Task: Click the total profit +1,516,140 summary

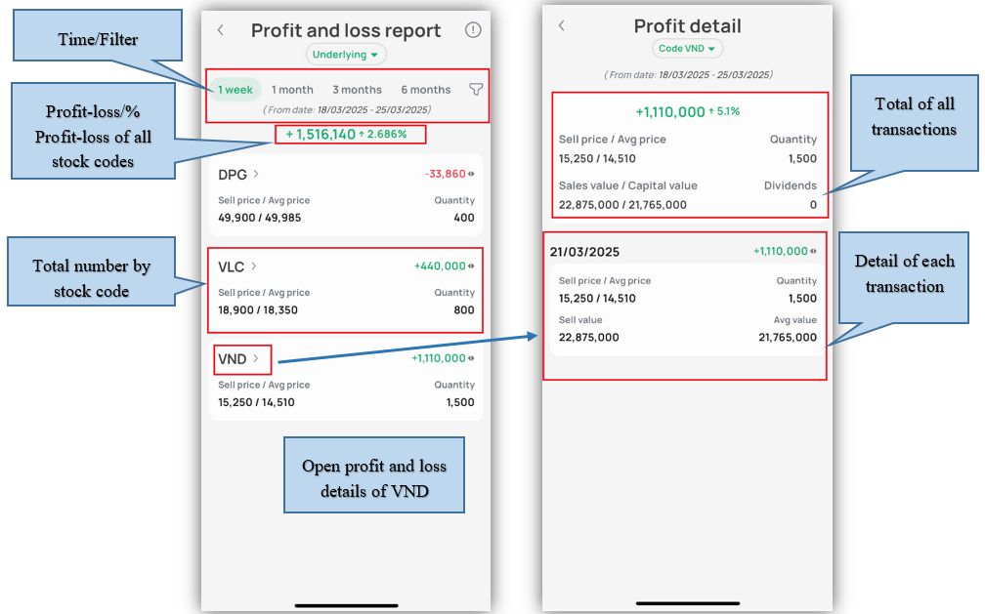Action: [346, 134]
